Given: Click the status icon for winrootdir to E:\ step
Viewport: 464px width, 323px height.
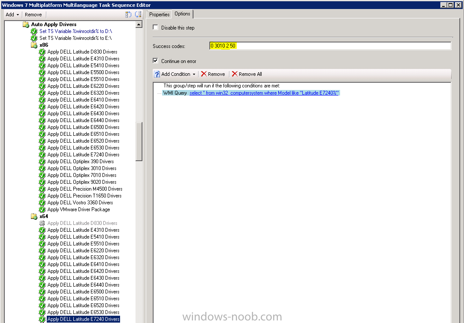Looking at the screenshot, I should click(34, 38).
